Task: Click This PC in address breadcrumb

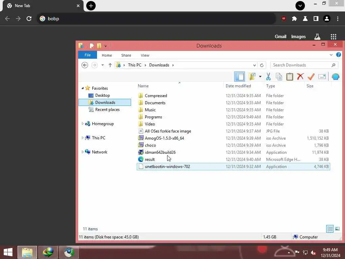Action: 135,65
